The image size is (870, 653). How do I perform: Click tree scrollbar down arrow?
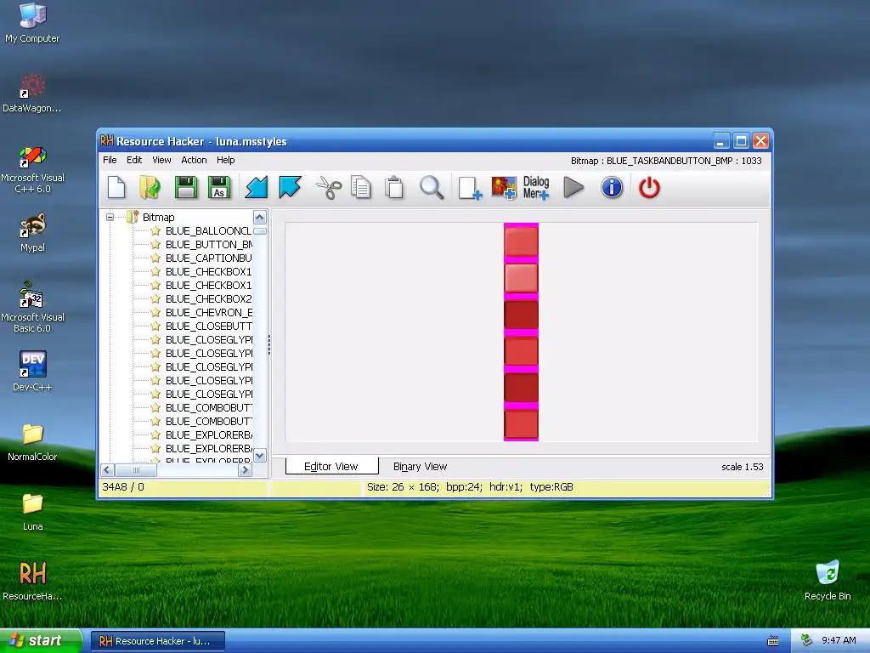point(260,456)
